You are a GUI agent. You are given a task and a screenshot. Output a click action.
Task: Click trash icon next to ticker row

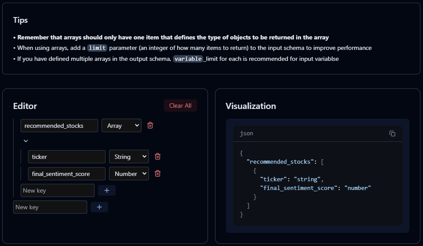[x=158, y=157]
